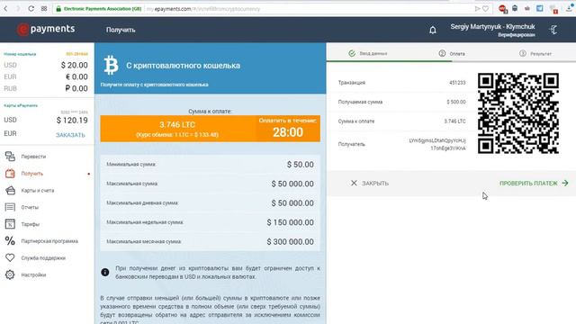
Task: Click the gear Настройки icon
Action: 10,274
